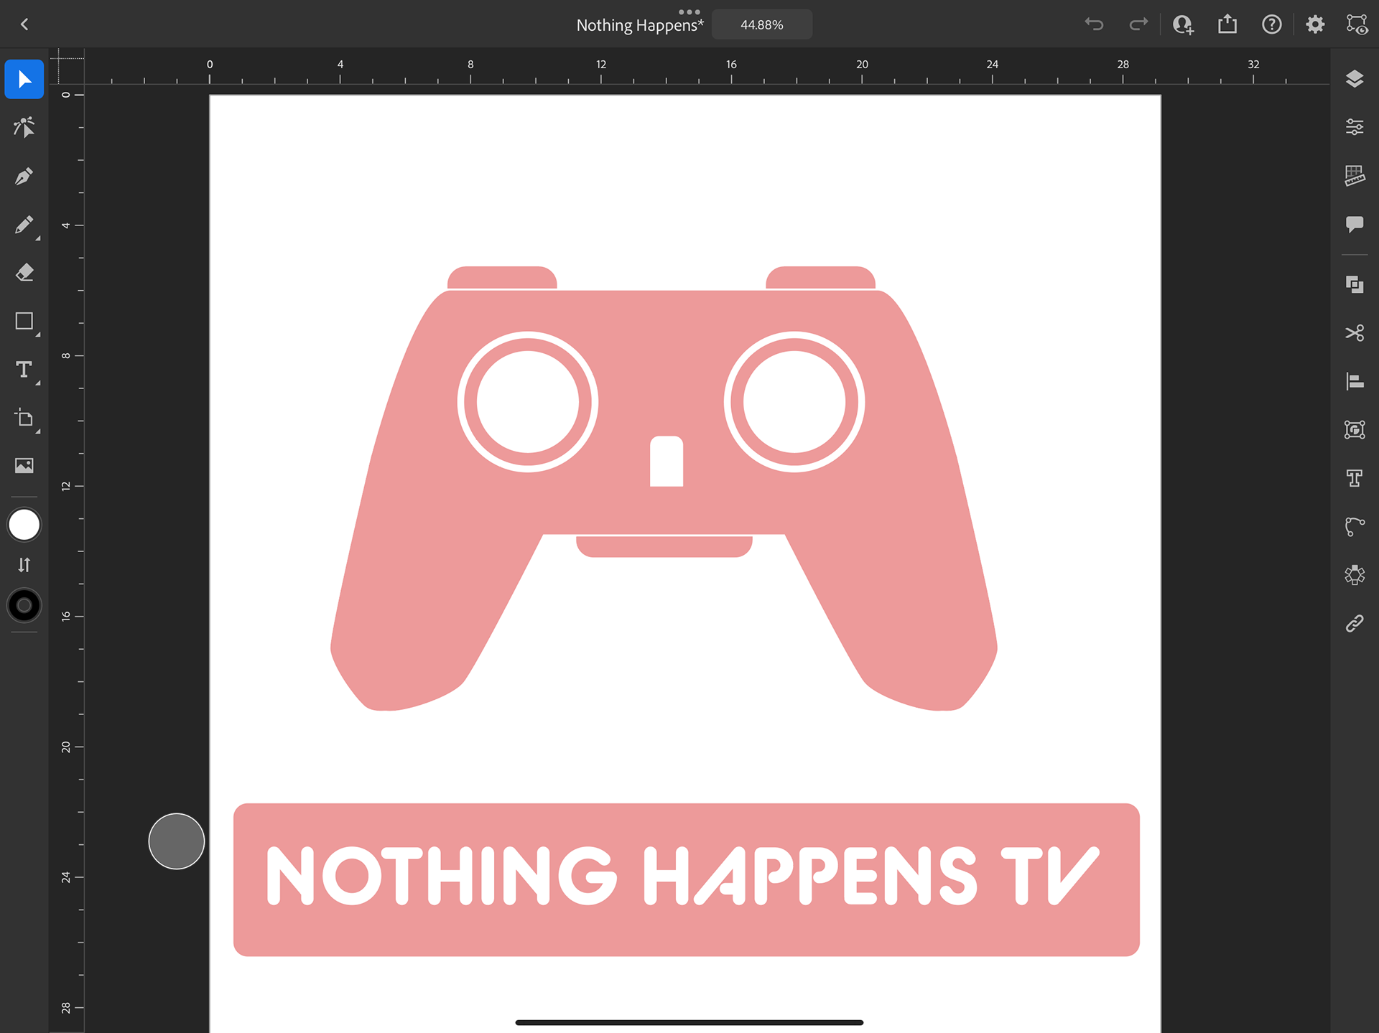Select the left shoulder button shape
This screenshot has width=1379, height=1033.
(x=502, y=277)
